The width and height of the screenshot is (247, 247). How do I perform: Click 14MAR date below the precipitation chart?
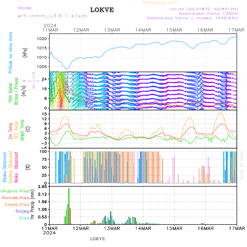[x=143, y=228]
